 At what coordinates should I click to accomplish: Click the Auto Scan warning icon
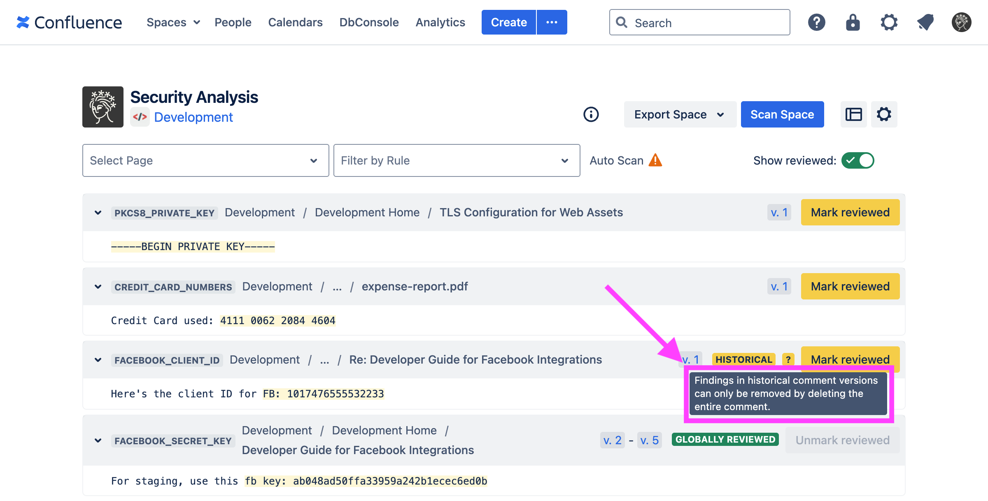tap(655, 160)
